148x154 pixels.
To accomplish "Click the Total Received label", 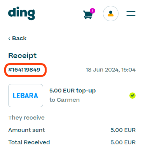I will (x=29, y=142).
